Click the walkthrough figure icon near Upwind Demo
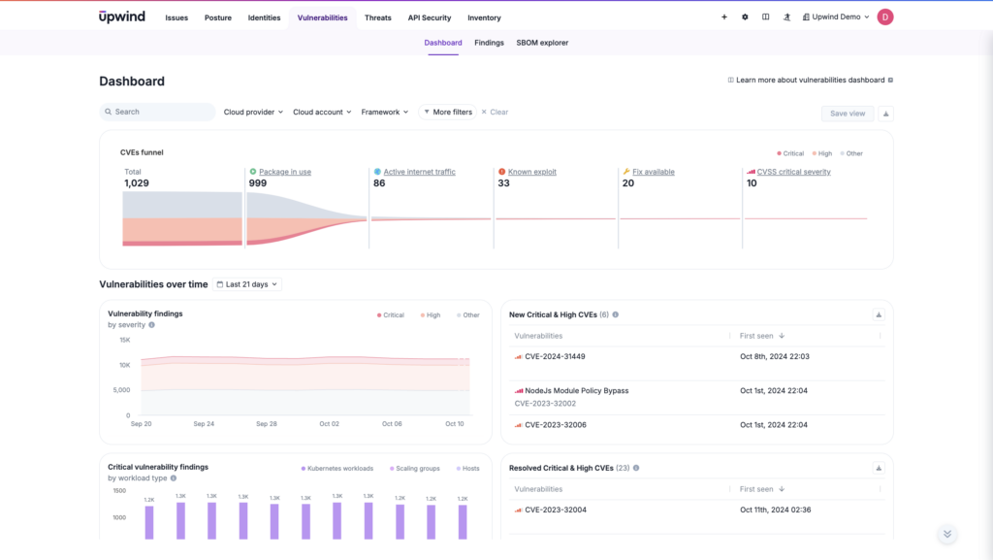 (x=787, y=16)
